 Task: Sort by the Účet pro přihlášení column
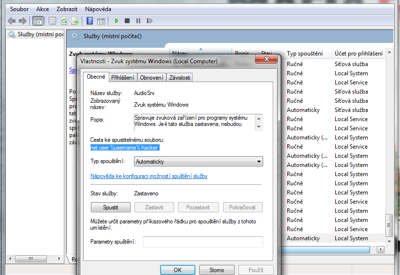coord(358,54)
